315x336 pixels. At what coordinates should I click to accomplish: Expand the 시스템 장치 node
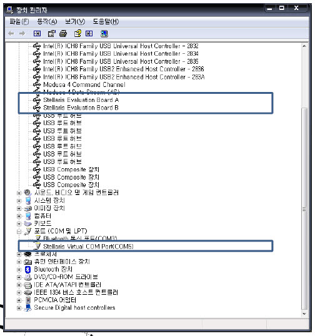(x=19, y=201)
